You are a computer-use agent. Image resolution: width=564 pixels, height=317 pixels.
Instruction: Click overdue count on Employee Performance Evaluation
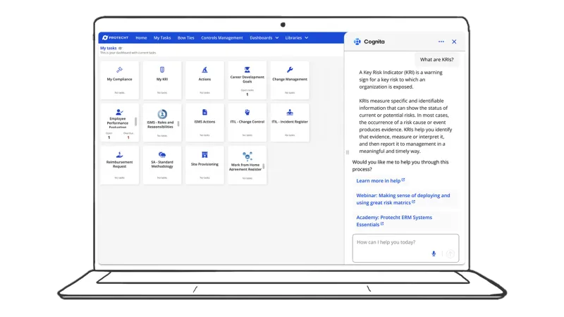pos(128,137)
